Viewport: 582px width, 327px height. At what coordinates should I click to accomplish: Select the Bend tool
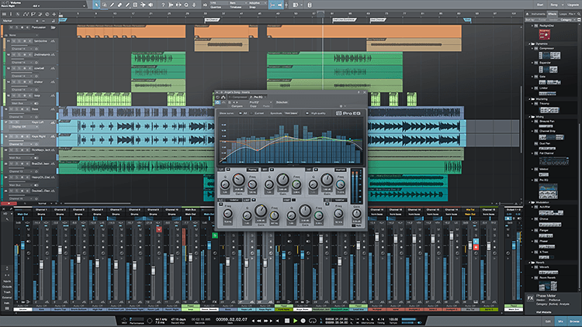(143, 5)
